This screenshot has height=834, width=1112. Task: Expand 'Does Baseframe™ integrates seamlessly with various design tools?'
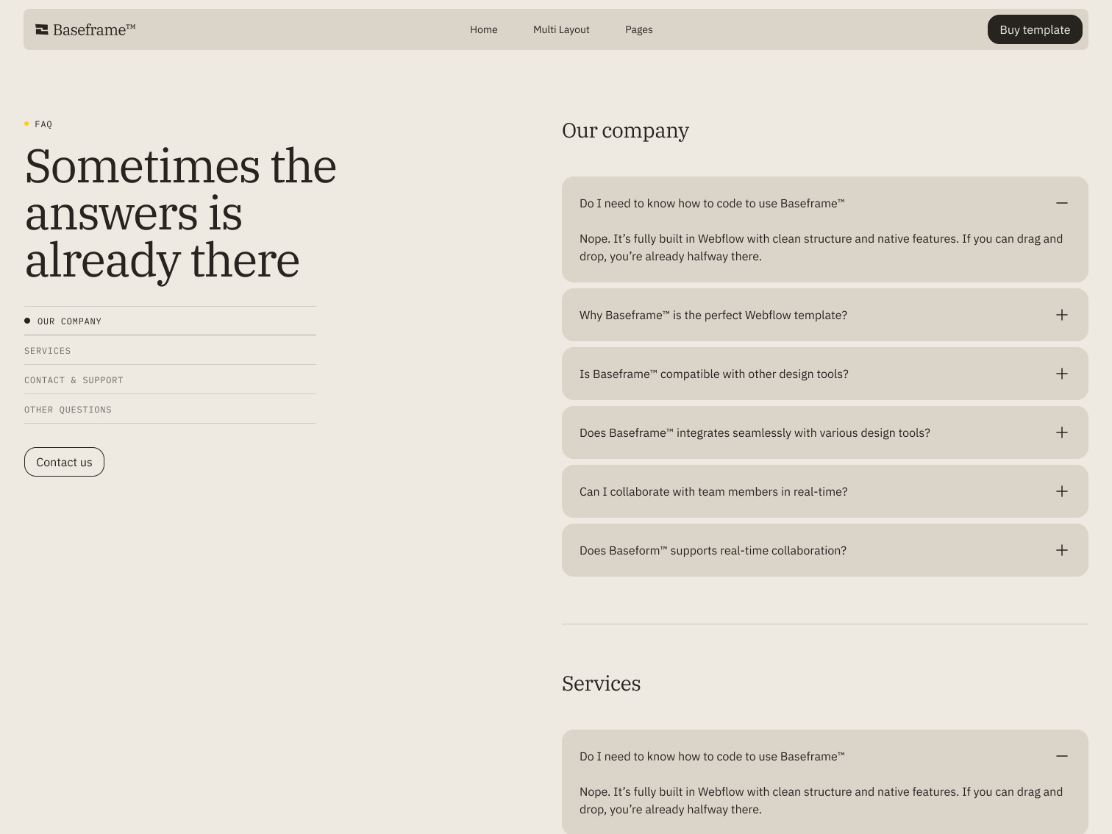(1061, 432)
